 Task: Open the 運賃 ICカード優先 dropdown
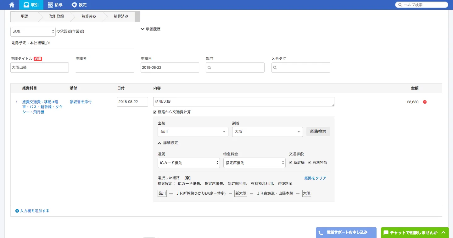(188, 163)
